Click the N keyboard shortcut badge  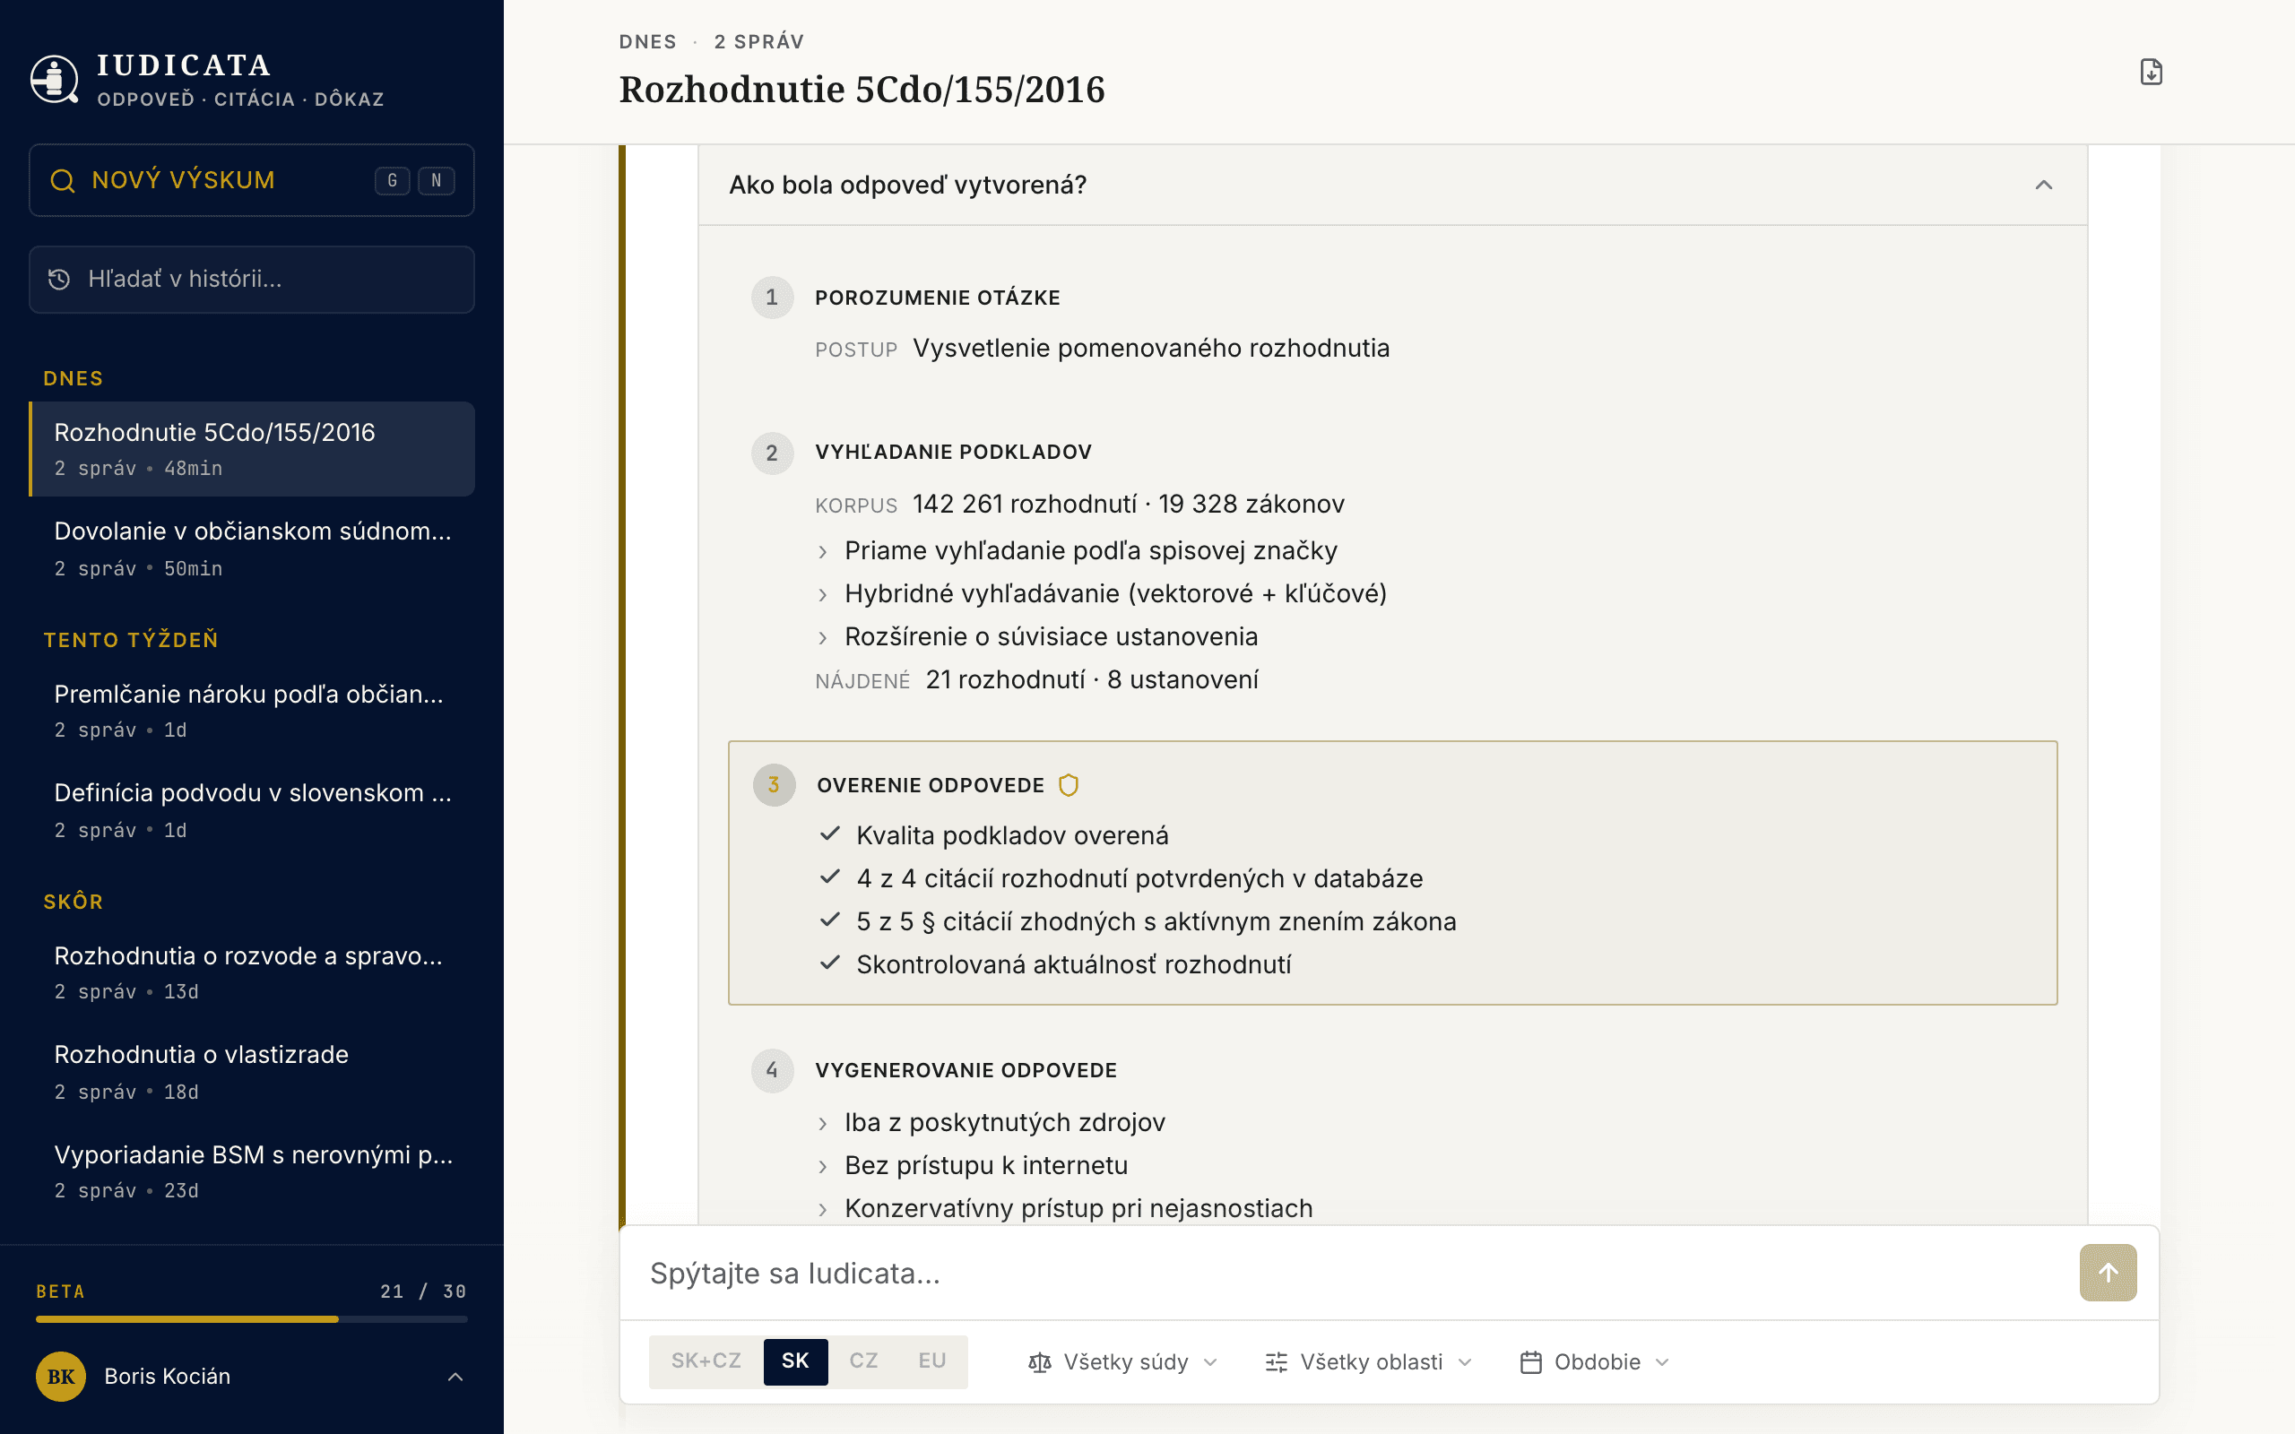437,180
